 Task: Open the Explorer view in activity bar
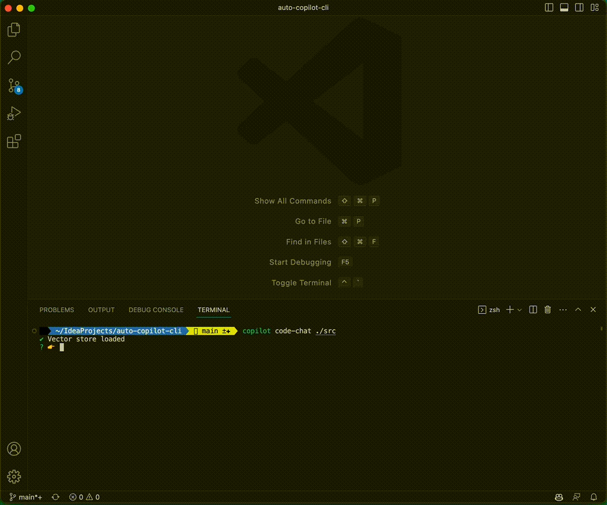[14, 30]
